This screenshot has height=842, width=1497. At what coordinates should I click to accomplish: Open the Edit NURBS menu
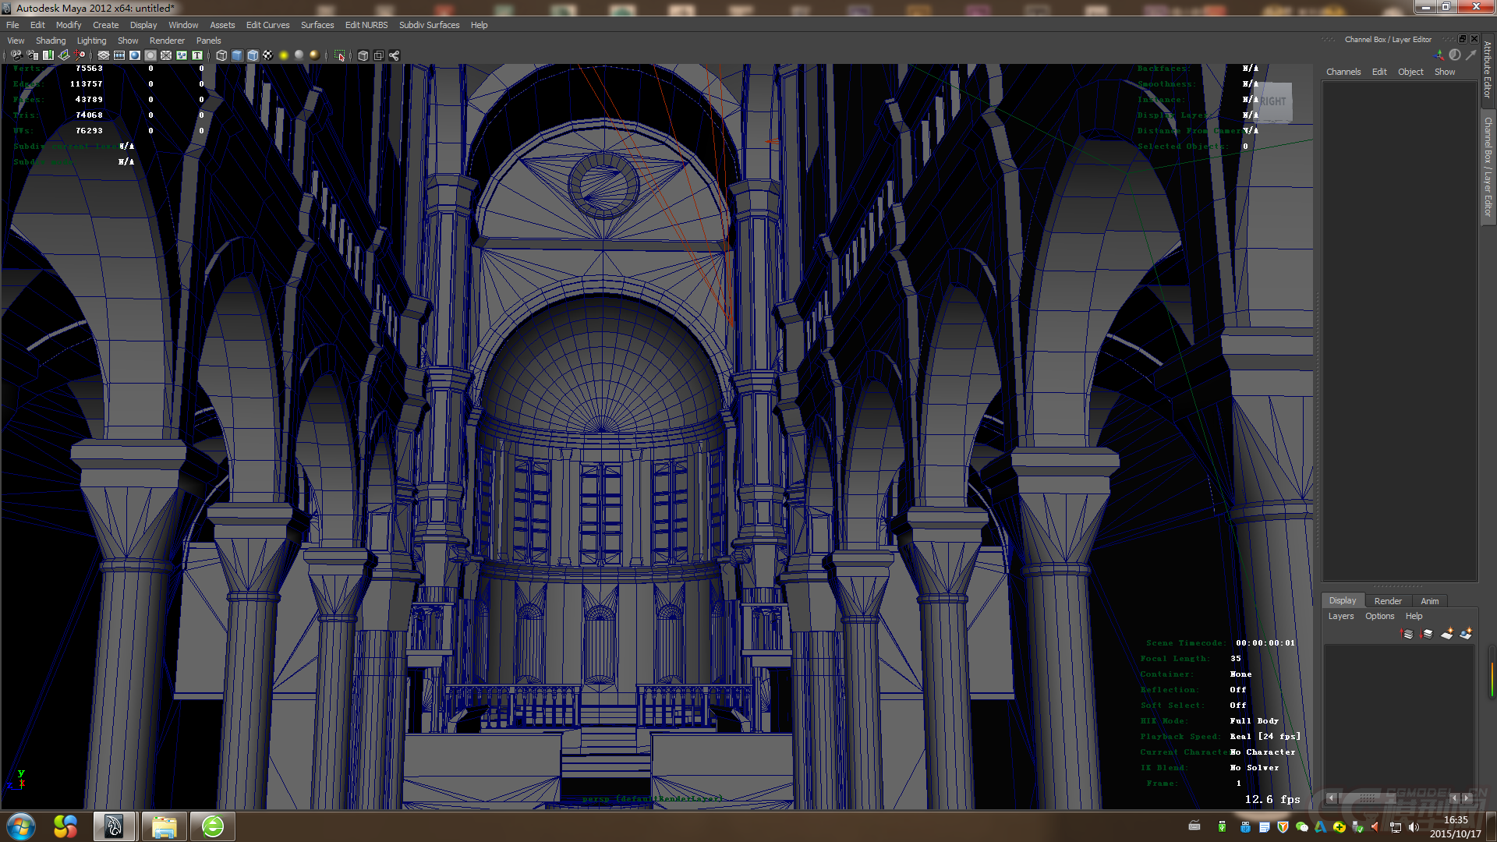(x=366, y=25)
